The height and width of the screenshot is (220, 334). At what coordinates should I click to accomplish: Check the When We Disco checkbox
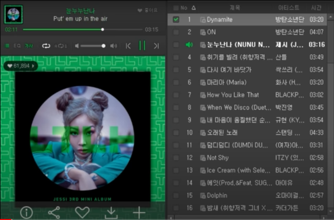176,107
